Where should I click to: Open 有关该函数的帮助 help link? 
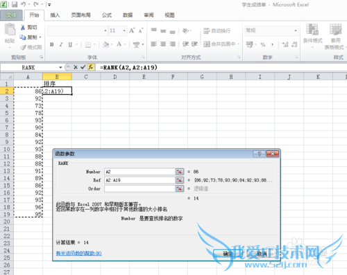(79, 254)
